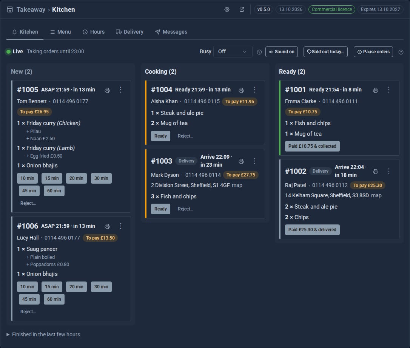Viewport: 410px width, 348px height.
Task: Accept order #1005 with 45 min
Action: click(x=29, y=191)
